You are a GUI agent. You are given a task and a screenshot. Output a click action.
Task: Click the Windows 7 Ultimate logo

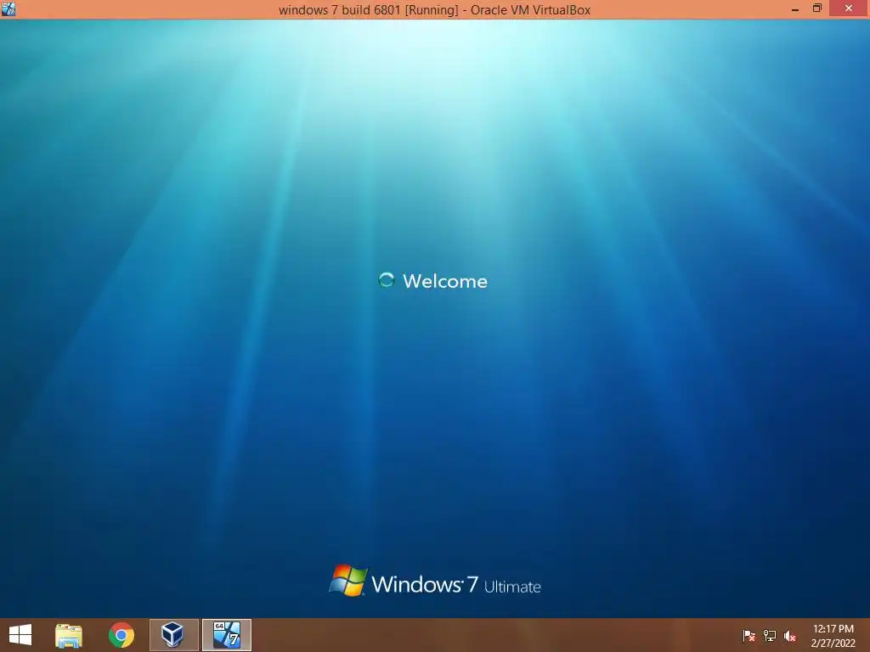[x=434, y=581]
